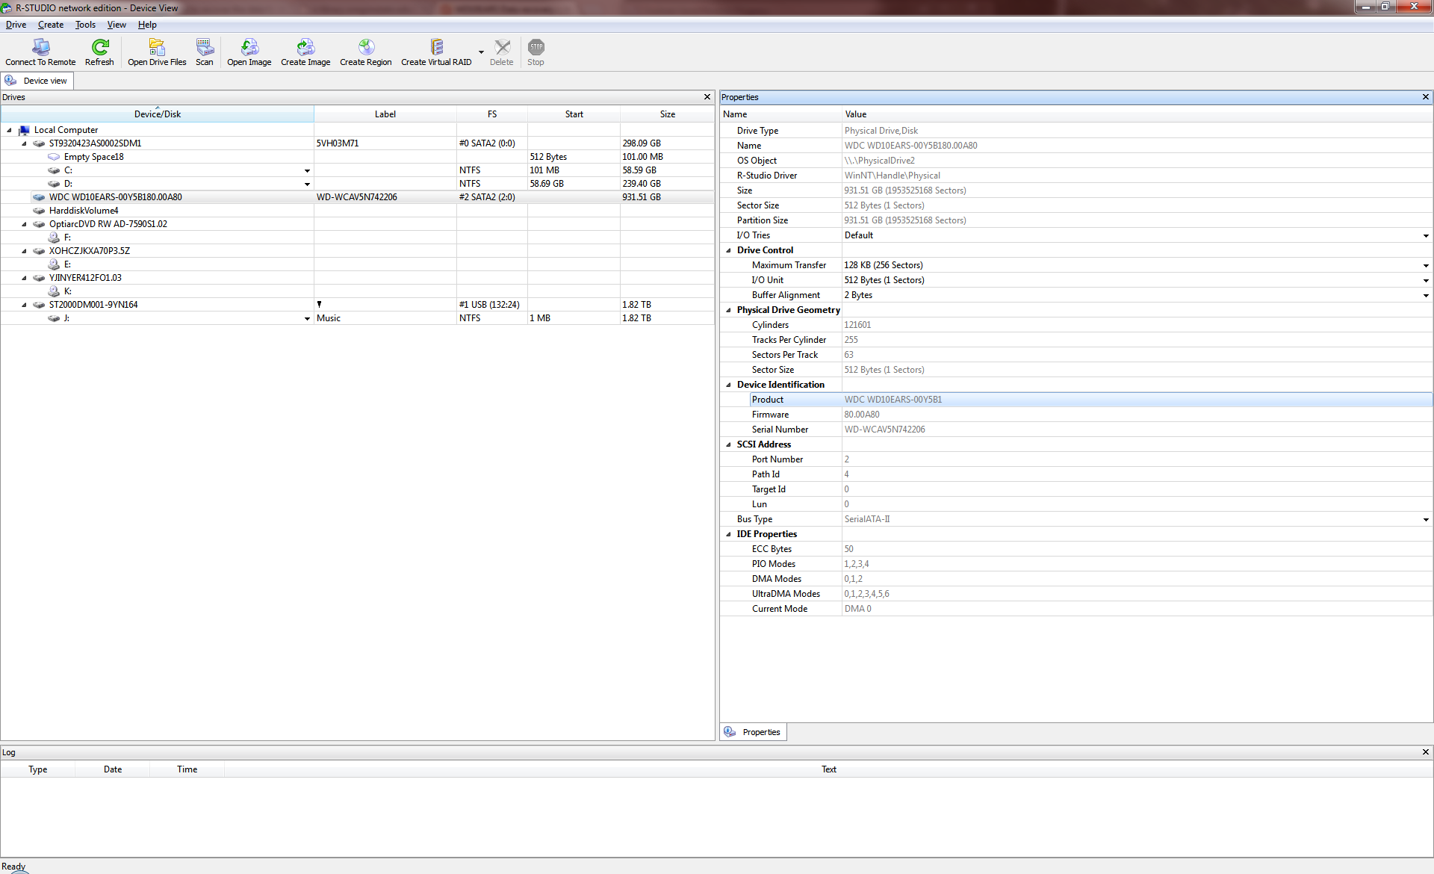
Task: Open the Bus Type value dropdown
Action: [1426, 520]
